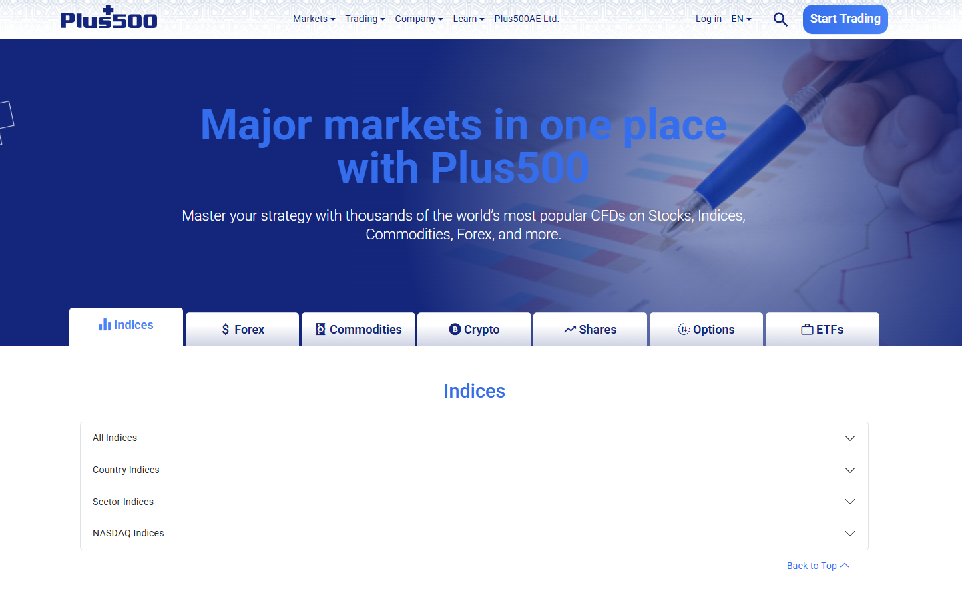Switch to the Forex tab

pyautogui.click(x=242, y=329)
